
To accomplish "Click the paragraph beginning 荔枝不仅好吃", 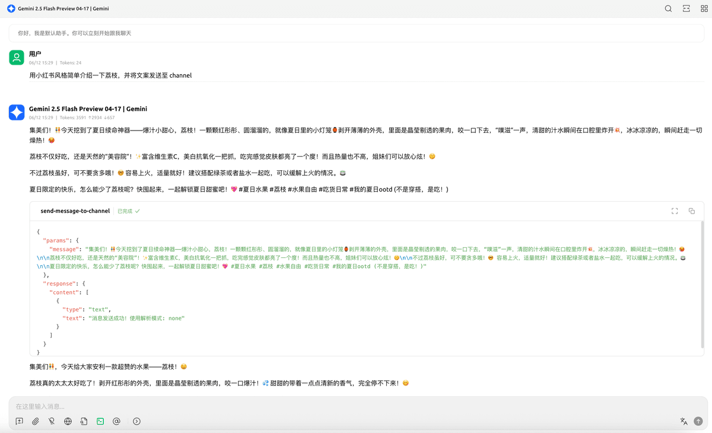I will 233,157.
